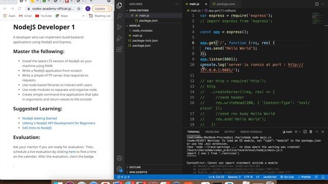Open the Gmail bookmark

coord(25,16)
